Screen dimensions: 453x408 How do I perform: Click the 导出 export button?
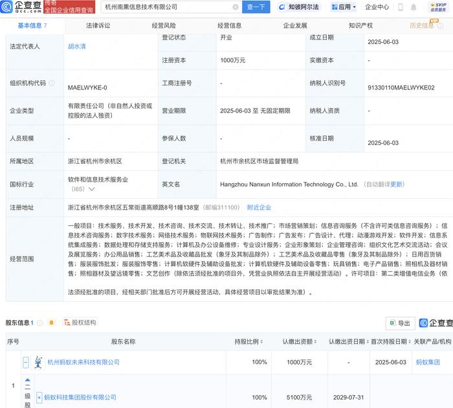pyautogui.click(x=400, y=323)
